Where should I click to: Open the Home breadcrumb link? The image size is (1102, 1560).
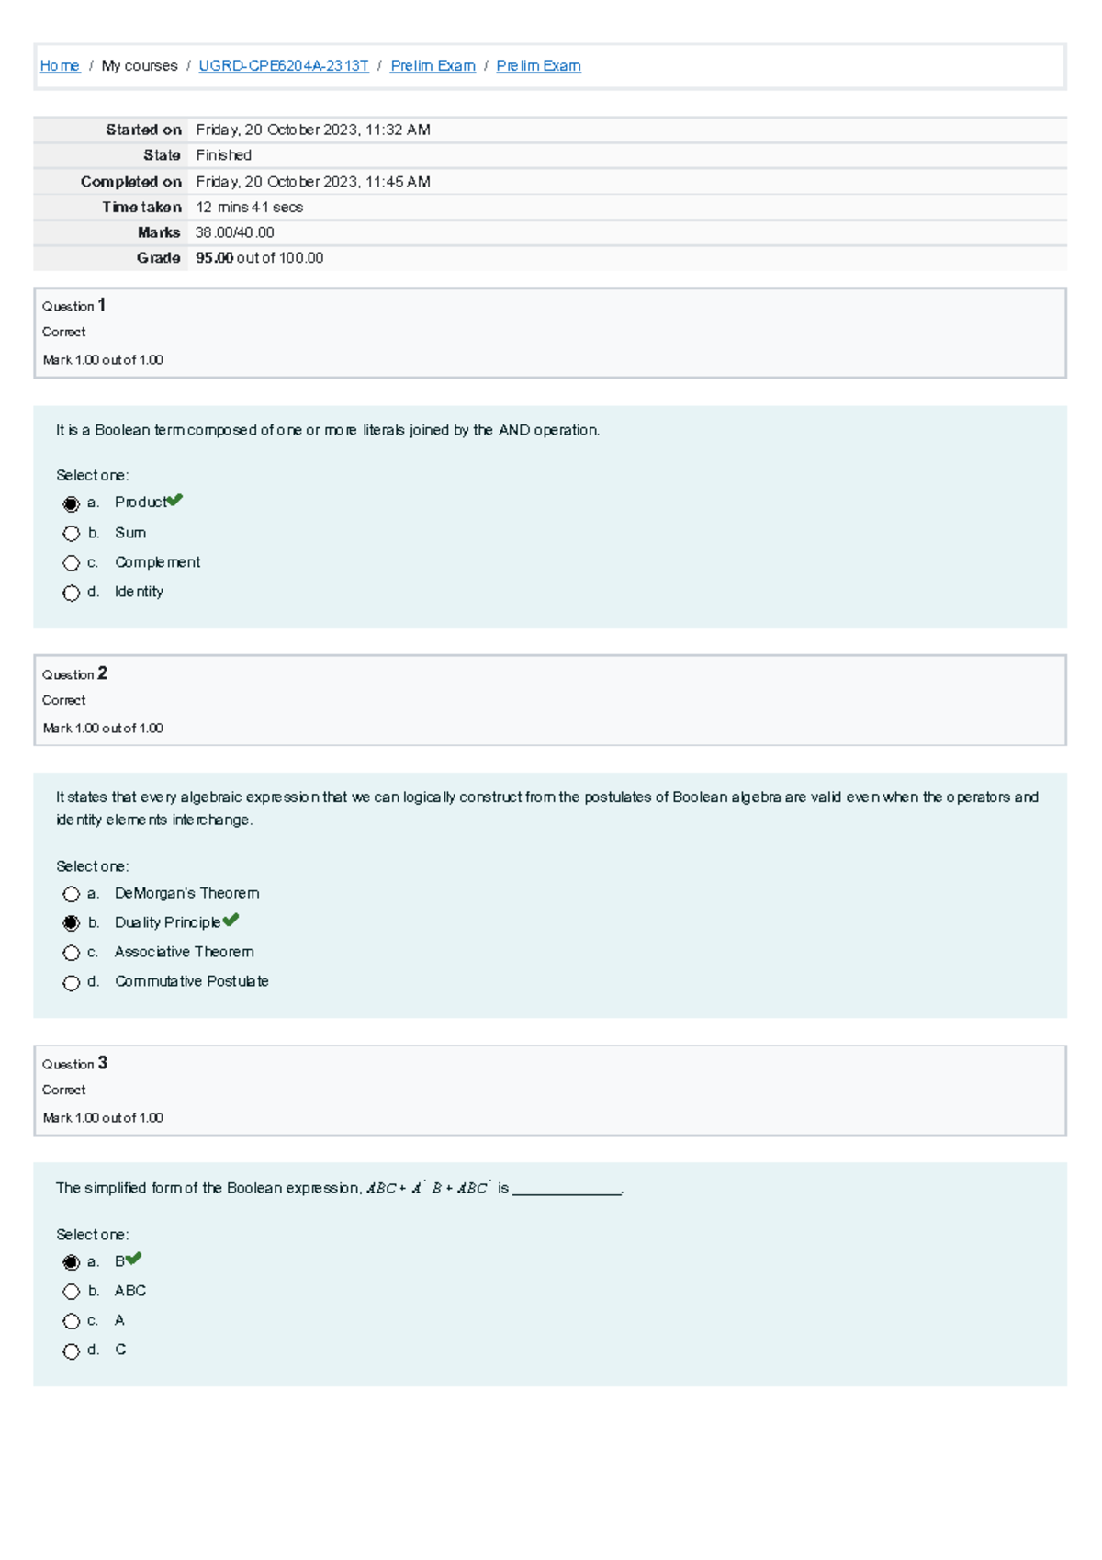[x=60, y=66]
